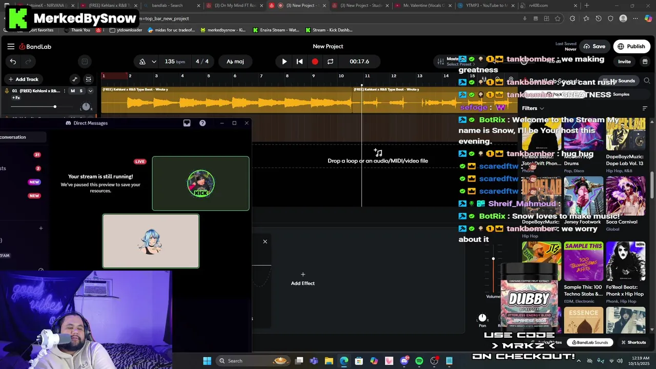The width and height of the screenshot is (656, 369).
Task: Open the ytdownloader bookmark
Action: pyautogui.click(x=126, y=30)
